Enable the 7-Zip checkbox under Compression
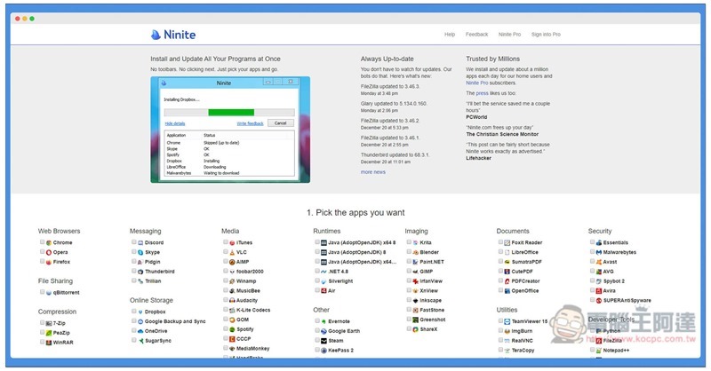Viewport: 711px width, 371px height. tap(42, 323)
